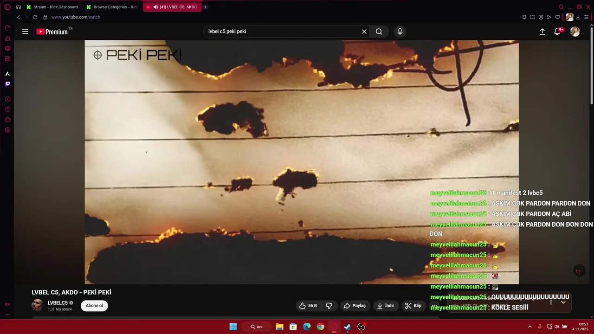Open the sidebar Player icon
This screenshot has height=334, width=594.
click(7, 99)
